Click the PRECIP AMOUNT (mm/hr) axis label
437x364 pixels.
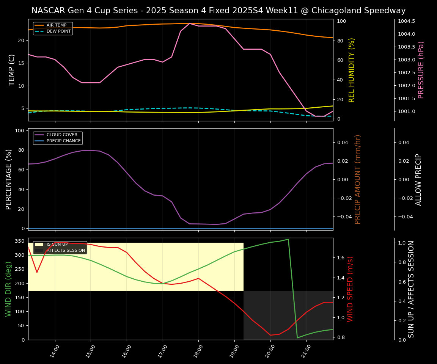358,179
